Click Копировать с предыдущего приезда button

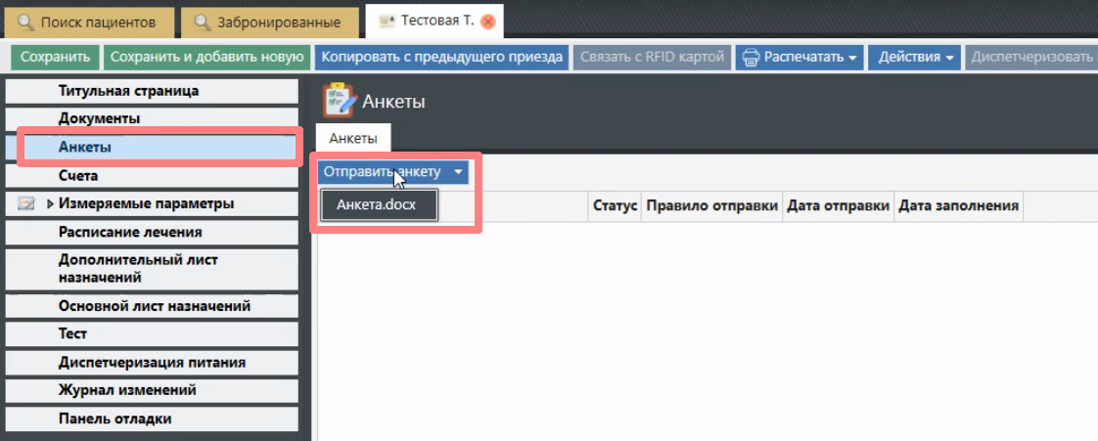(442, 58)
